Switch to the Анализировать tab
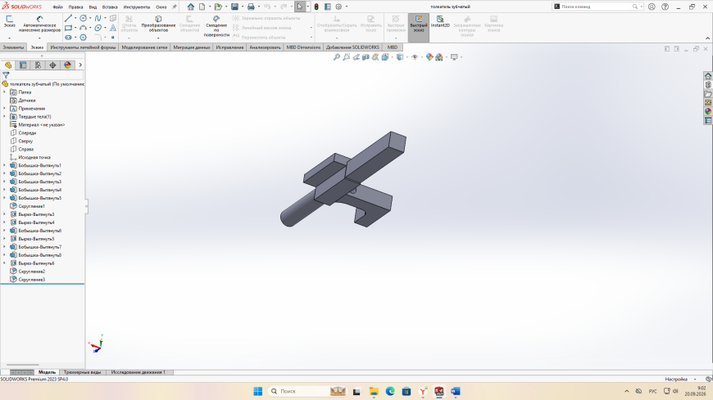Screen dimensions: 713x400 265,47
